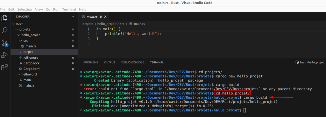Switch to the DEBUG CONSOLE tab
This screenshot has height=117, width=326.
pos(133,62)
